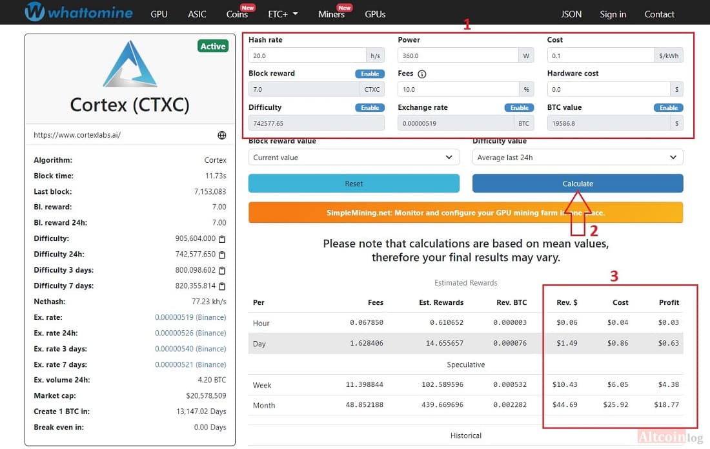Open the JSON link in navbar
Screen dimensions: 710x449
pos(571,14)
